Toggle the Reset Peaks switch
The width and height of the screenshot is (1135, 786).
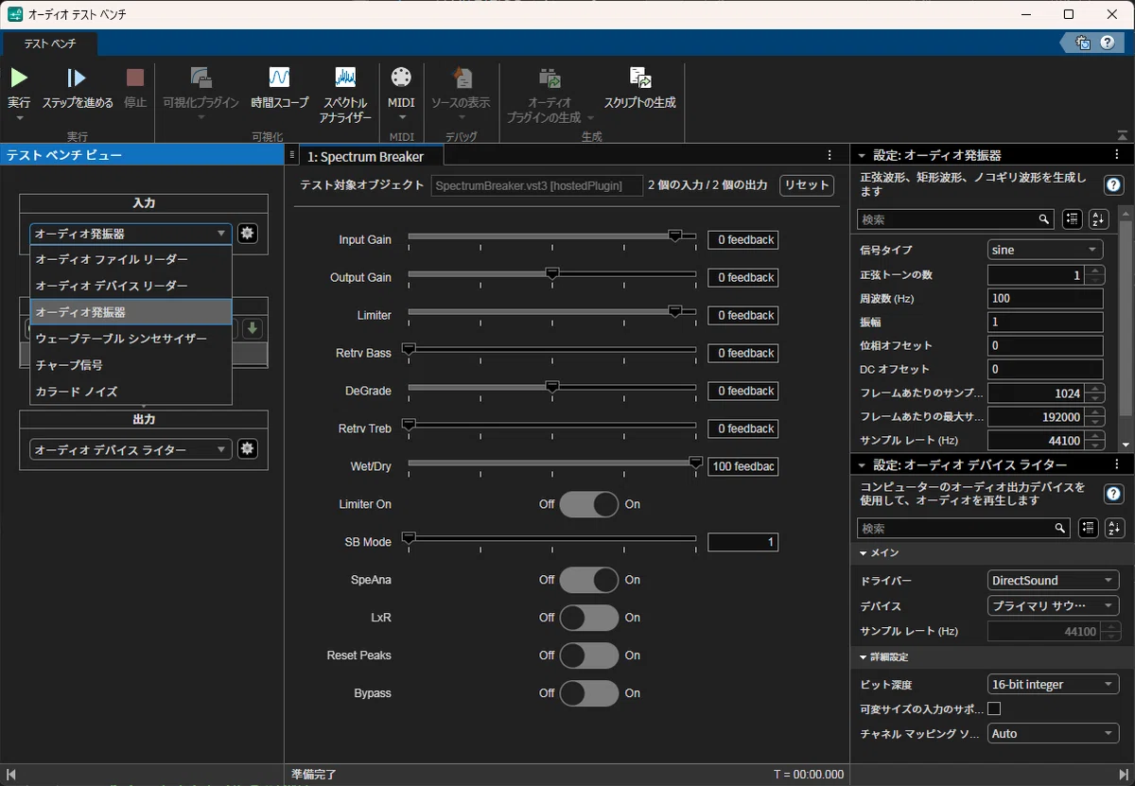coord(589,655)
